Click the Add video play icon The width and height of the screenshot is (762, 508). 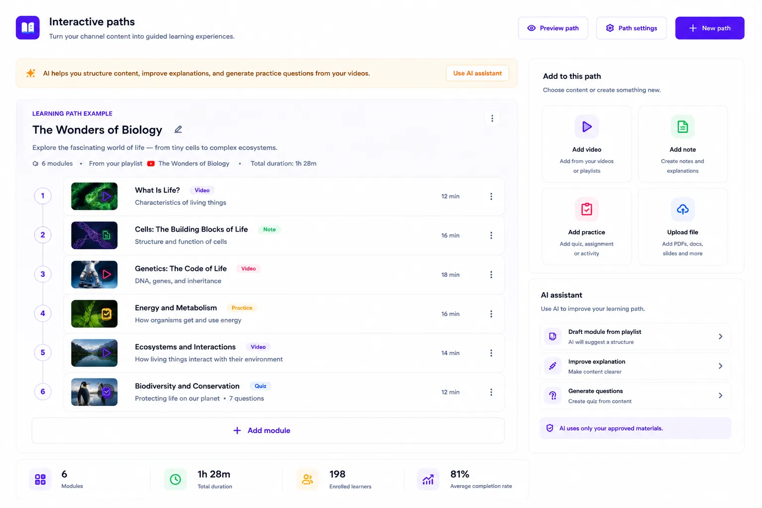pos(586,127)
